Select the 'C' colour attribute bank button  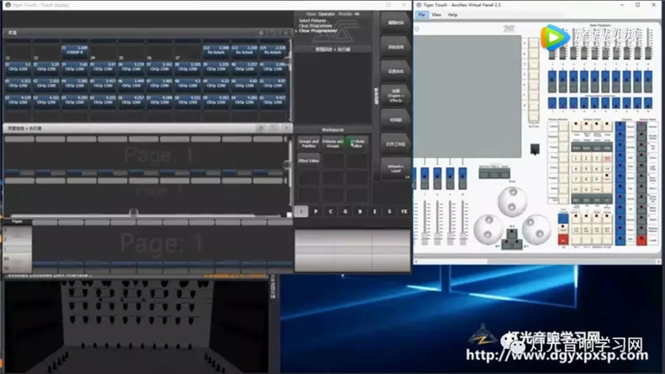[x=331, y=211]
